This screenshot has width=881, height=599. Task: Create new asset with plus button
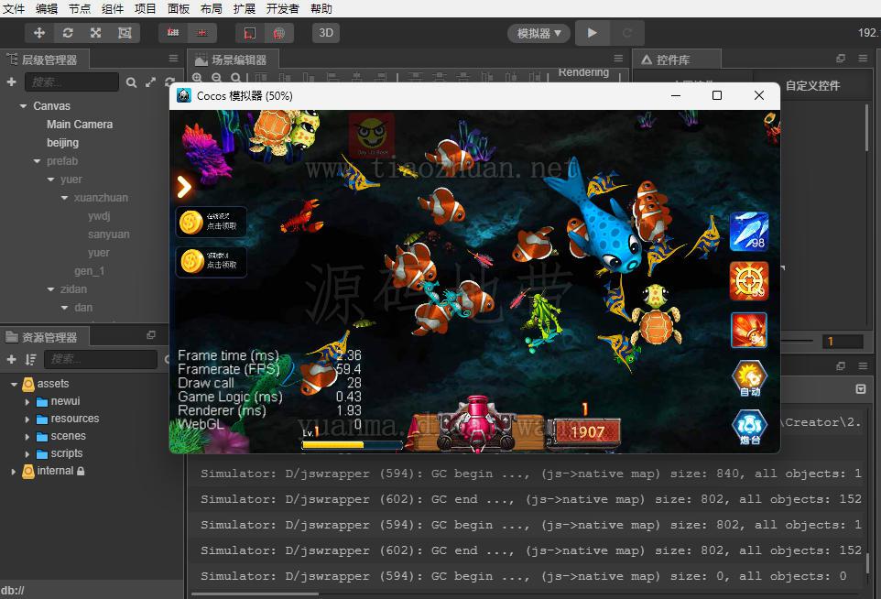(x=11, y=359)
